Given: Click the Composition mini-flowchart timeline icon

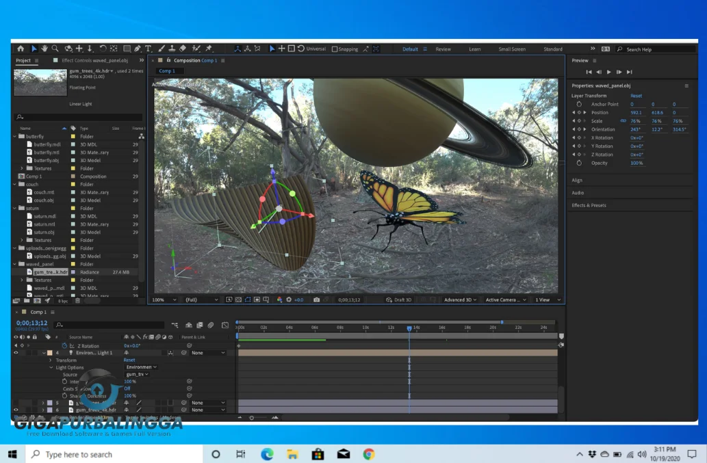Looking at the screenshot, I should pyautogui.click(x=175, y=325).
